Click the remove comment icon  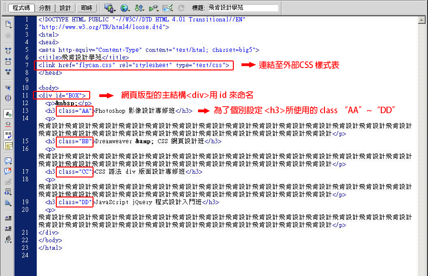(8, 171)
